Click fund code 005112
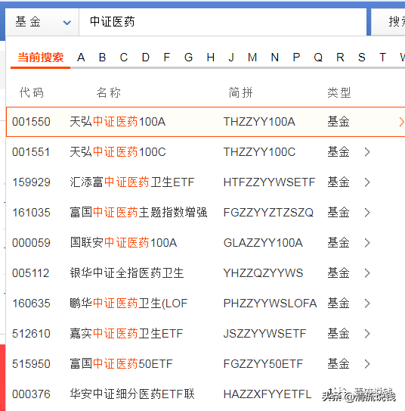 point(31,273)
